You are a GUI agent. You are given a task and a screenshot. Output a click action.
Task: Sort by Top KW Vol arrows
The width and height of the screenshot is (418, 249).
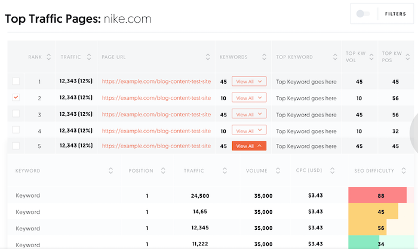(371, 57)
